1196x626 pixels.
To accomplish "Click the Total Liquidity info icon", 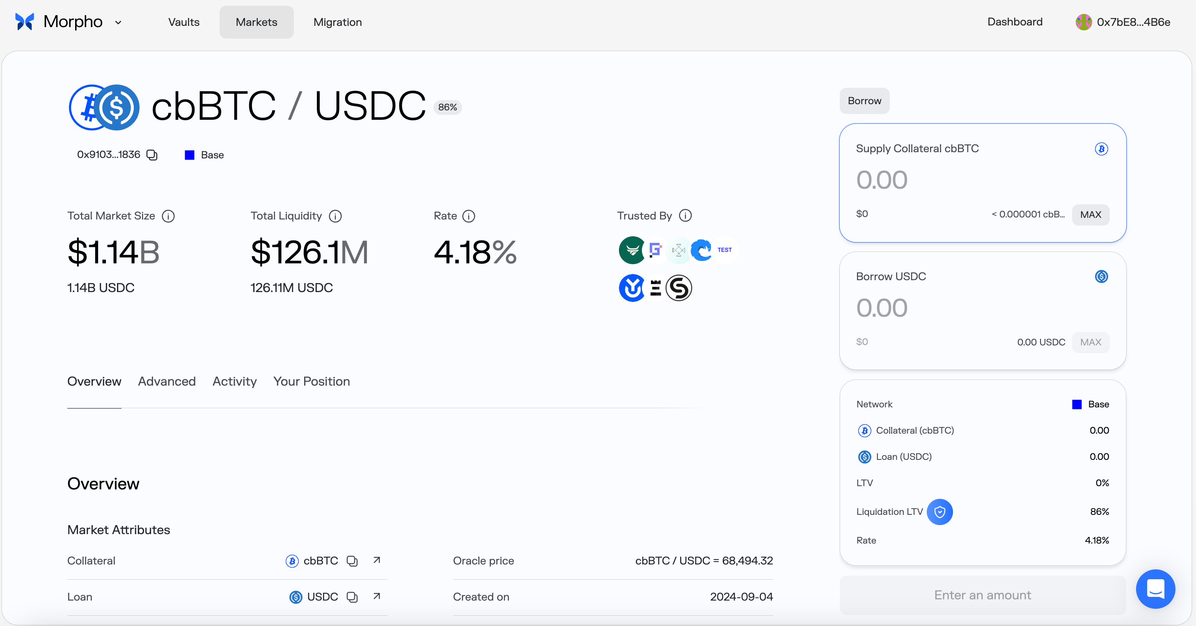I will 335,216.
